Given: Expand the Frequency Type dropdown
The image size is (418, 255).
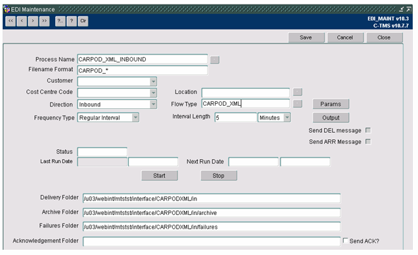Looking at the screenshot, I should tap(135, 118).
